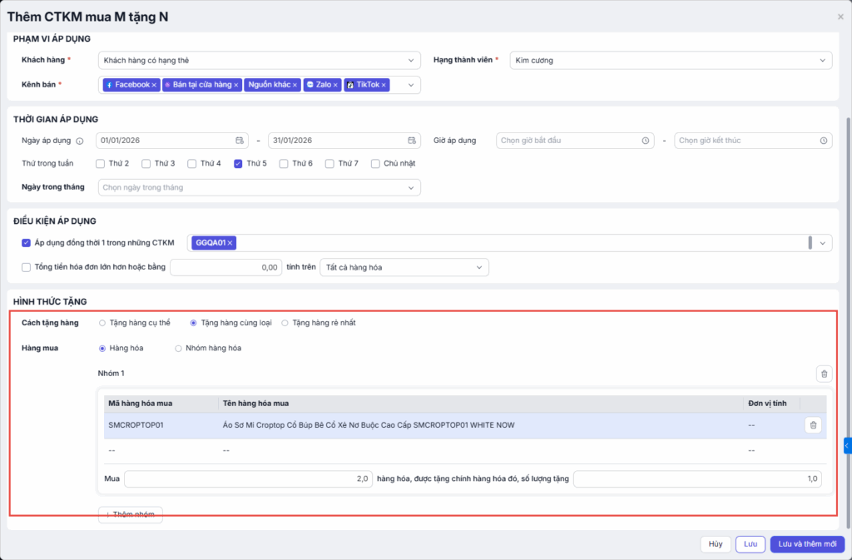Click the Lưu và thêm mới button
Viewport: 852px width, 560px height.
coord(807,544)
